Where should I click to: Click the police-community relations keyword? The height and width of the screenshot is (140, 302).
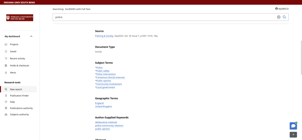[109, 126]
